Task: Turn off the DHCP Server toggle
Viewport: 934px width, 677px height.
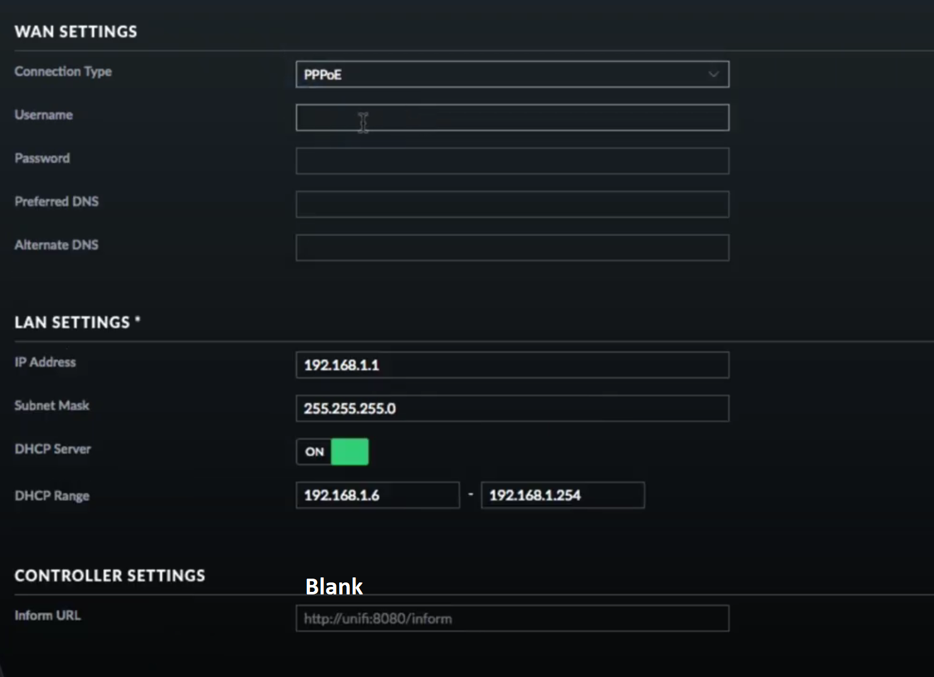Action: click(x=332, y=452)
